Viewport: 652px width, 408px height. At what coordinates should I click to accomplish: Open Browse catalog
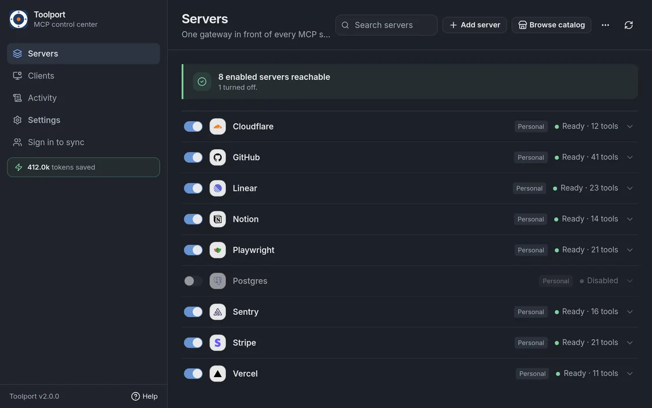click(551, 25)
